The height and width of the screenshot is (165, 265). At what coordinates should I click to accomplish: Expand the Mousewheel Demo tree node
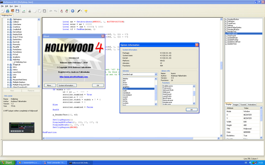click(8, 80)
